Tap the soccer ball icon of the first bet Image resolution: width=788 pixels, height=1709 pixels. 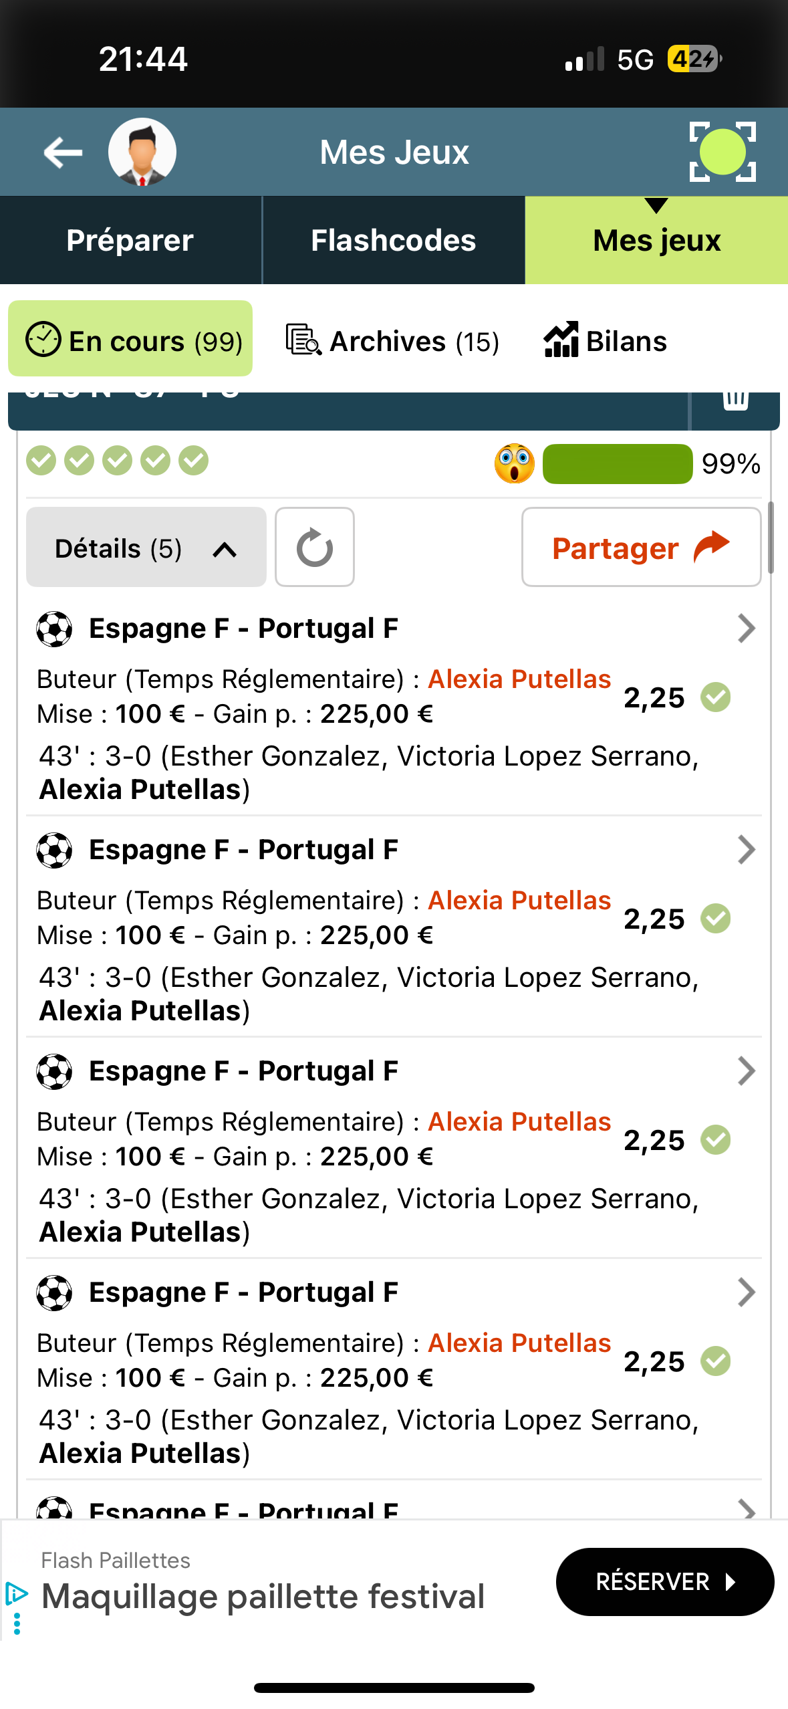click(x=54, y=629)
